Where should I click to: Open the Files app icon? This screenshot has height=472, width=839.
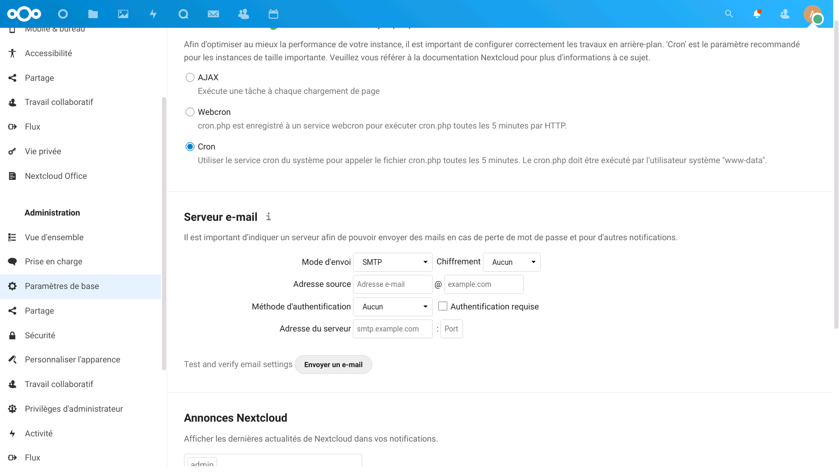coord(93,14)
